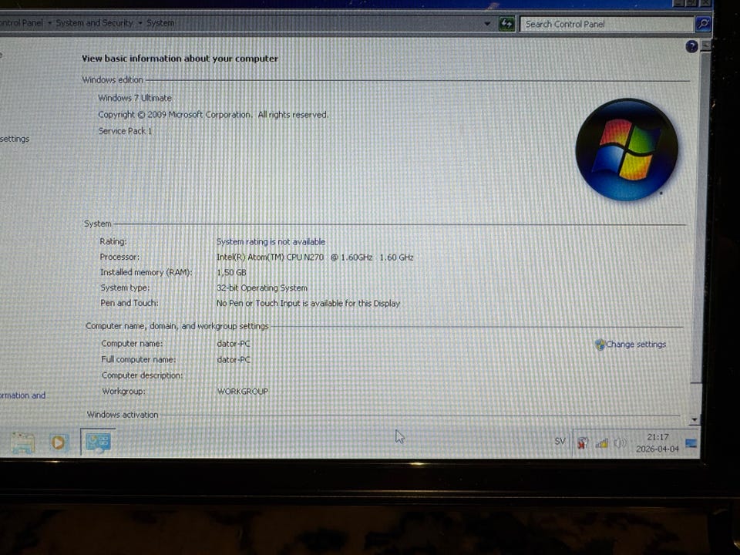Open Windows Explorer from the taskbar
This screenshot has height=555, width=740.
click(x=22, y=442)
